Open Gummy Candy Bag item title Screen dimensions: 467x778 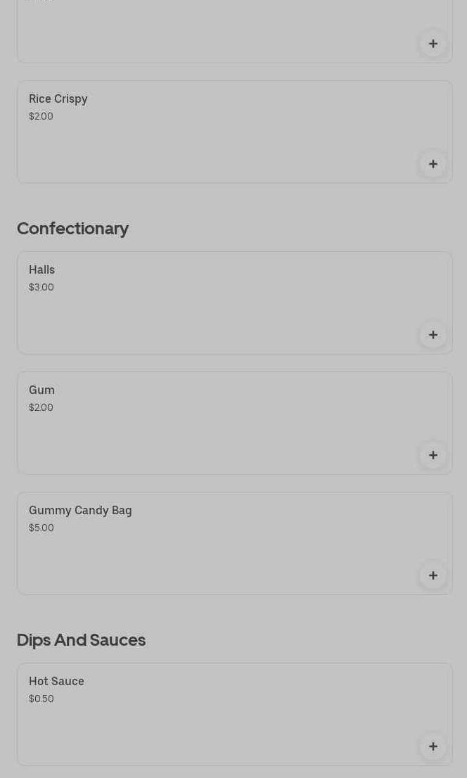tap(80, 511)
